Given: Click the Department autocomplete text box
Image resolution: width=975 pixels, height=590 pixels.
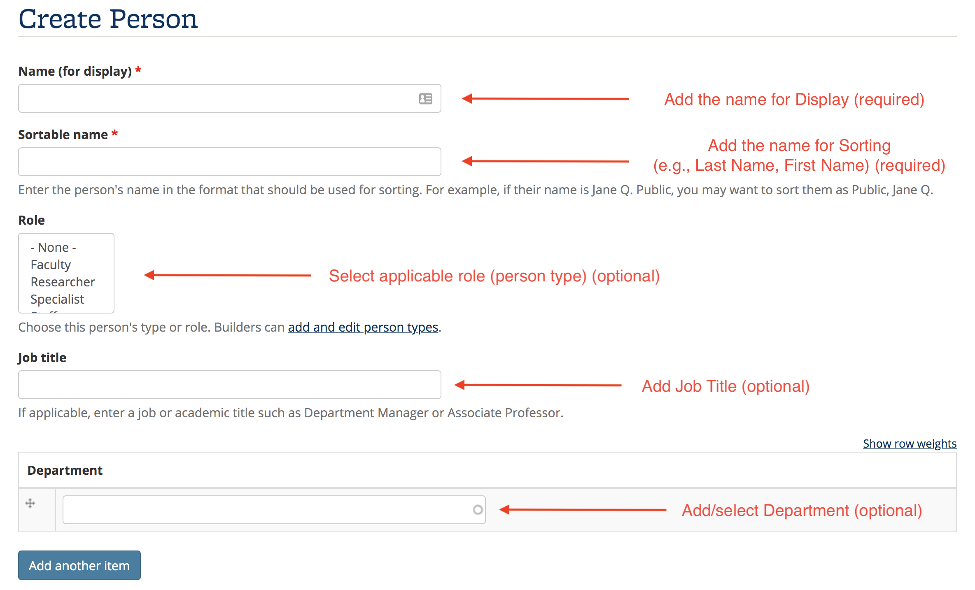Looking at the screenshot, I should click(x=268, y=510).
